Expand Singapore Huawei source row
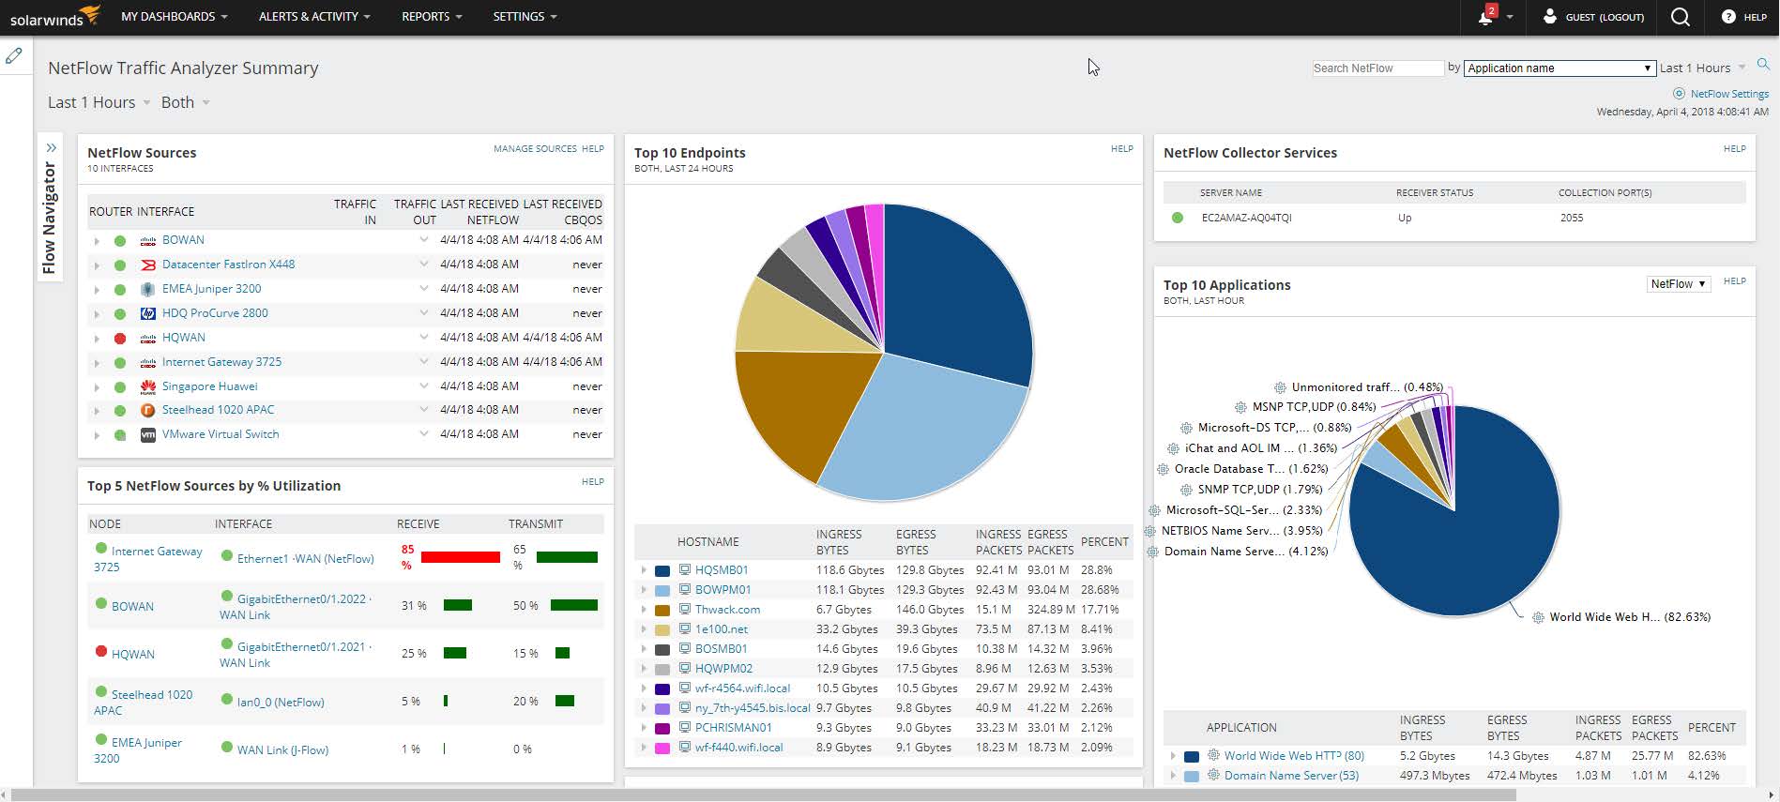Screen dimensions: 1780x802 [97, 387]
